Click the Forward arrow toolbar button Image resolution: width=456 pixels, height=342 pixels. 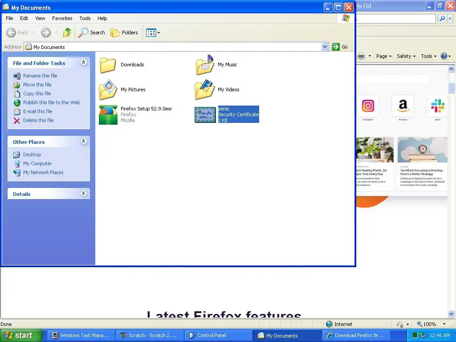(x=46, y=33)
